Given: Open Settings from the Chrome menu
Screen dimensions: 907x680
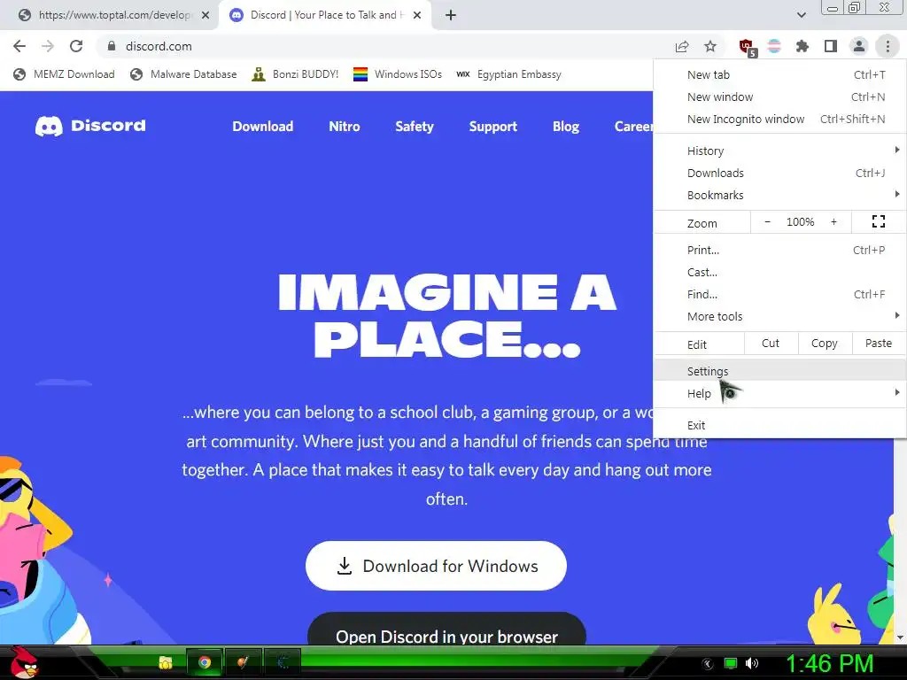Looking at the screenshot, I should click(779, 371).
